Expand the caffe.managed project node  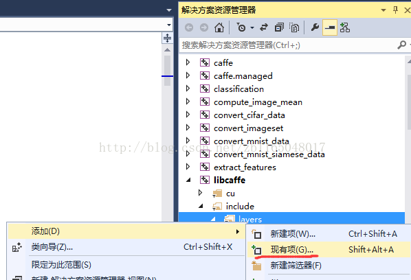tap(188, 75)
